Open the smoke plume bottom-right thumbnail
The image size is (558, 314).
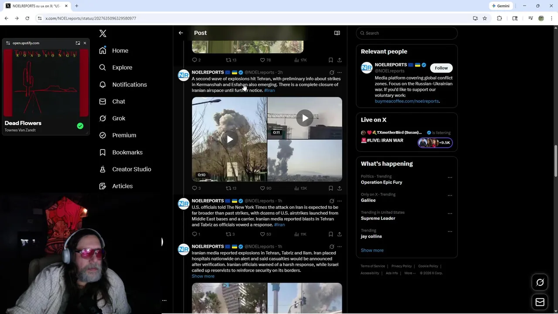click(x=305, y=160)
